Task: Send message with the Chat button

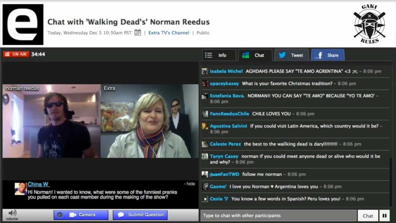Action: (368, 216)
